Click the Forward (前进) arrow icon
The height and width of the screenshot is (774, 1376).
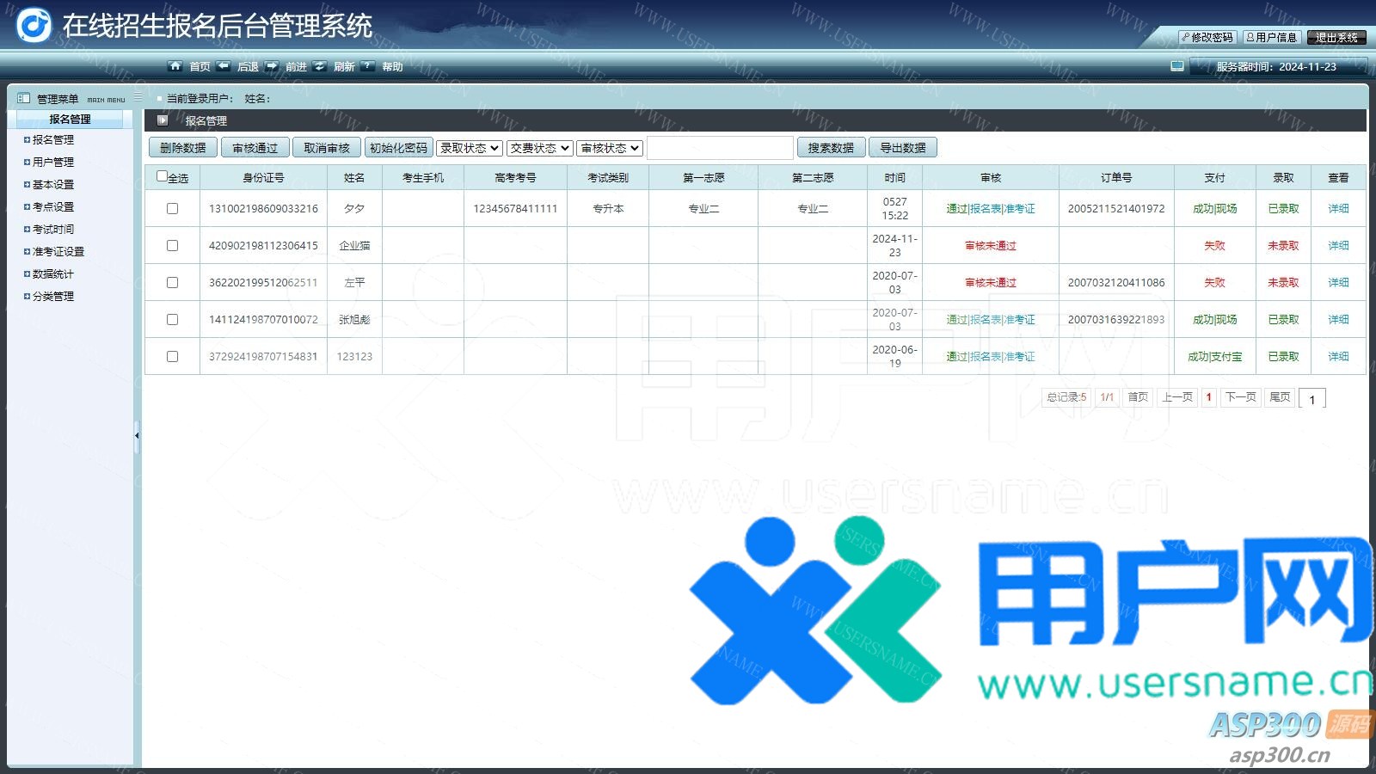pos(272,66)
